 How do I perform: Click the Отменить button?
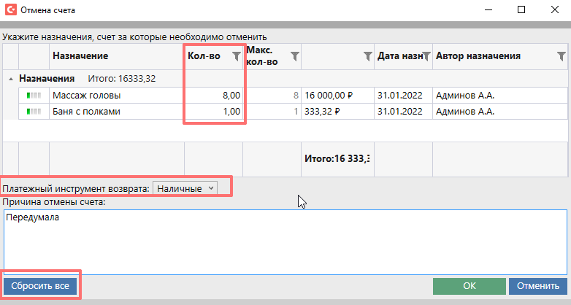pos(537,286)
